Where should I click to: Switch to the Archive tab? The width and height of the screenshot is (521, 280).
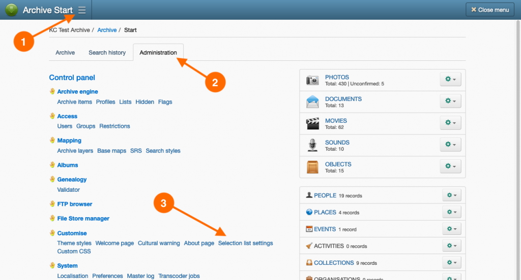click(x=65, y=52)
